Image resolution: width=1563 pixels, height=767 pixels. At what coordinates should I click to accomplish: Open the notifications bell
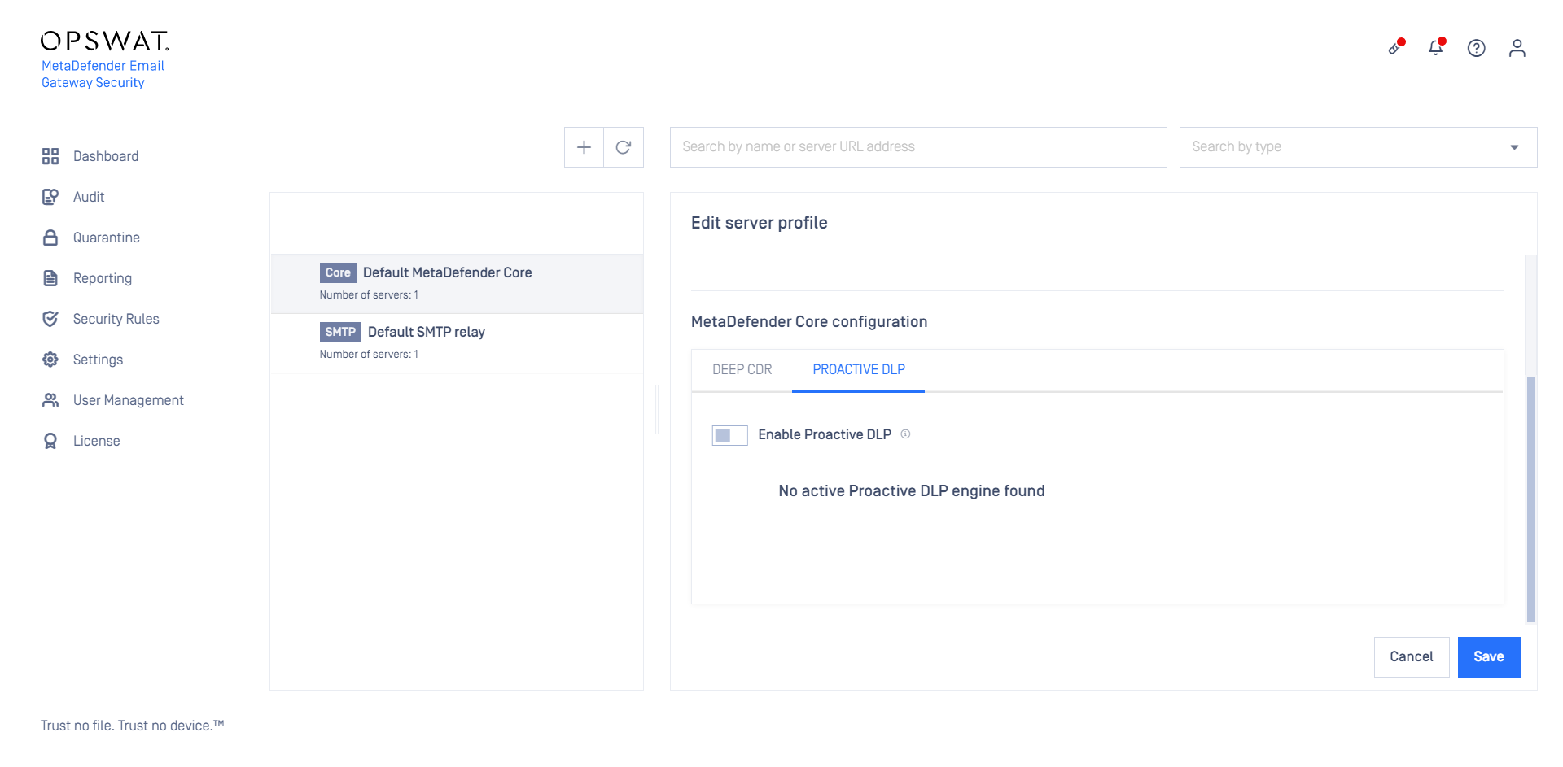click(x=1436, y=48)
